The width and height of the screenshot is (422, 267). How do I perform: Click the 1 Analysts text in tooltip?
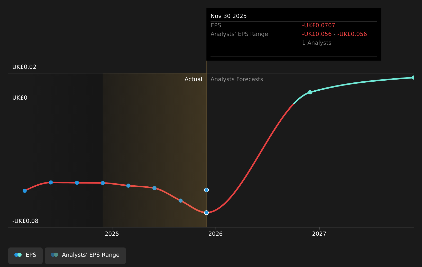317,43
